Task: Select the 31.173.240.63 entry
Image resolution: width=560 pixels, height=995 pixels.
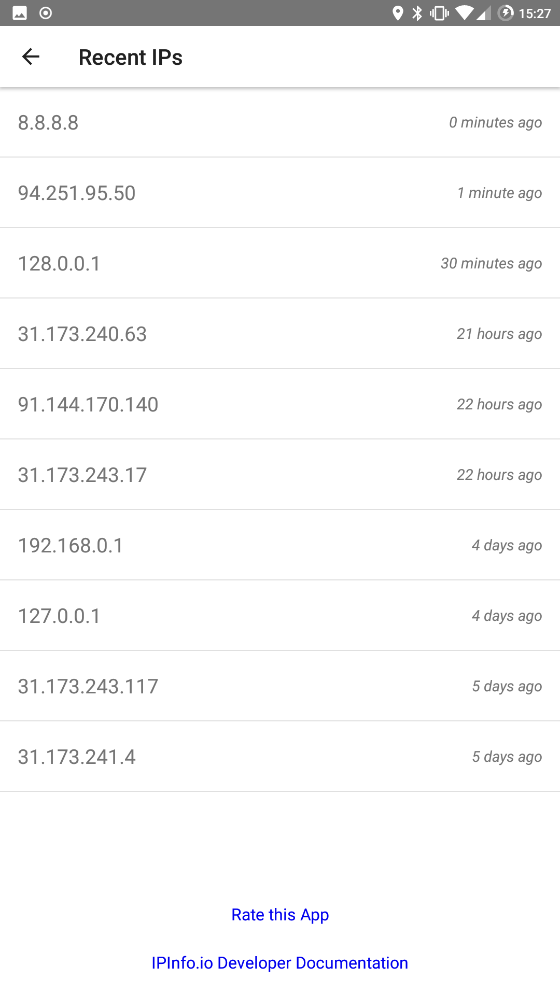Action: coord(280,334)
